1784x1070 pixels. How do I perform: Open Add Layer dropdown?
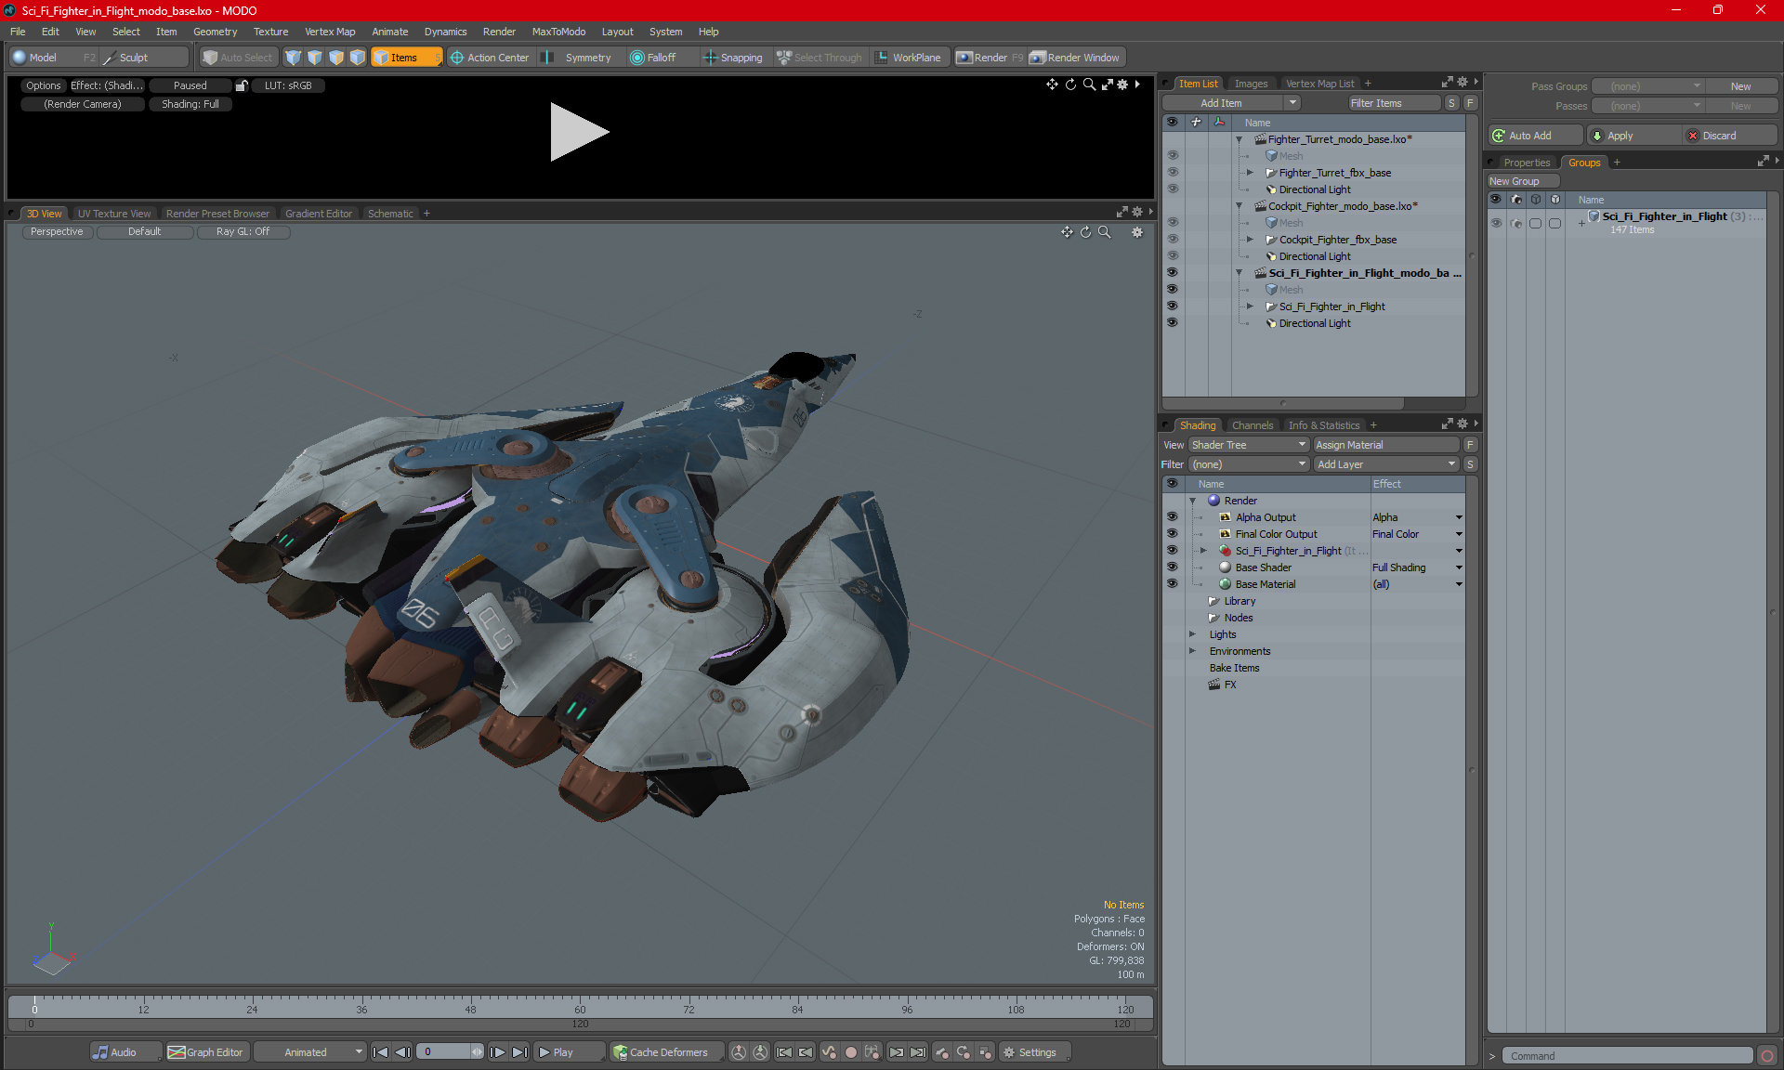[x=1386, y=464]
